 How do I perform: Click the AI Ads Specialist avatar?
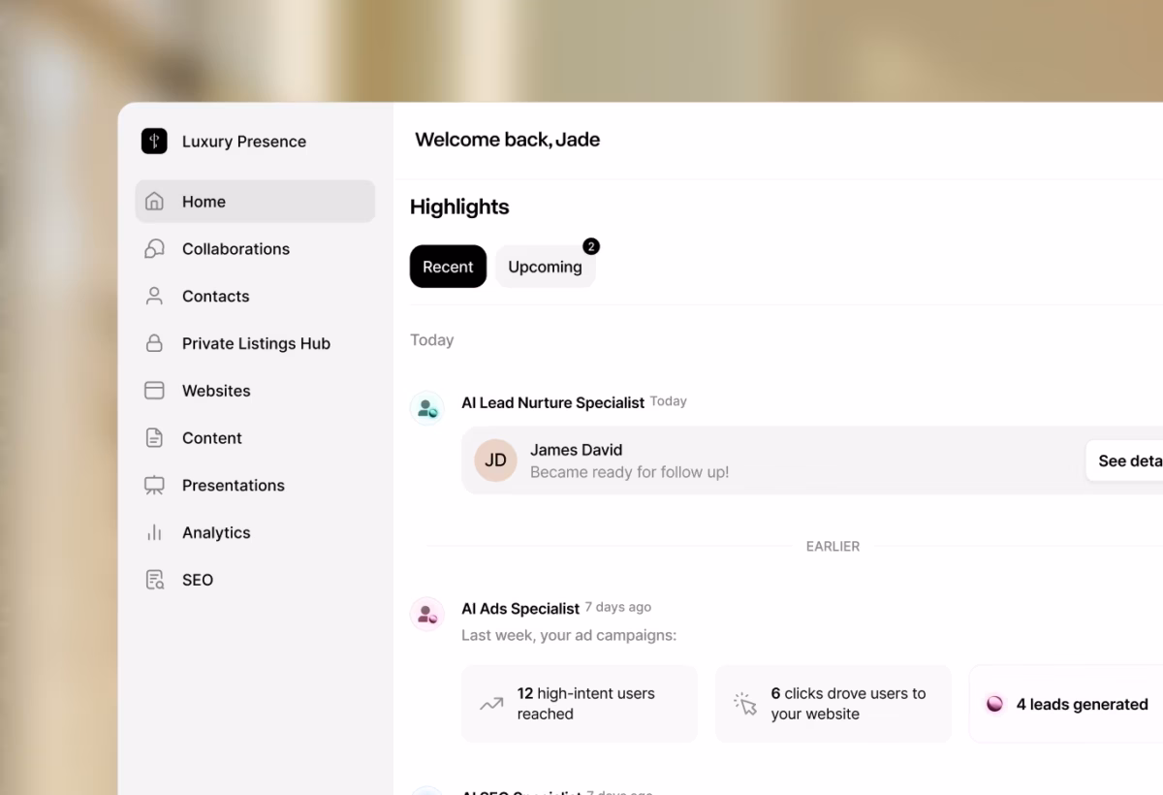(427, 614)
